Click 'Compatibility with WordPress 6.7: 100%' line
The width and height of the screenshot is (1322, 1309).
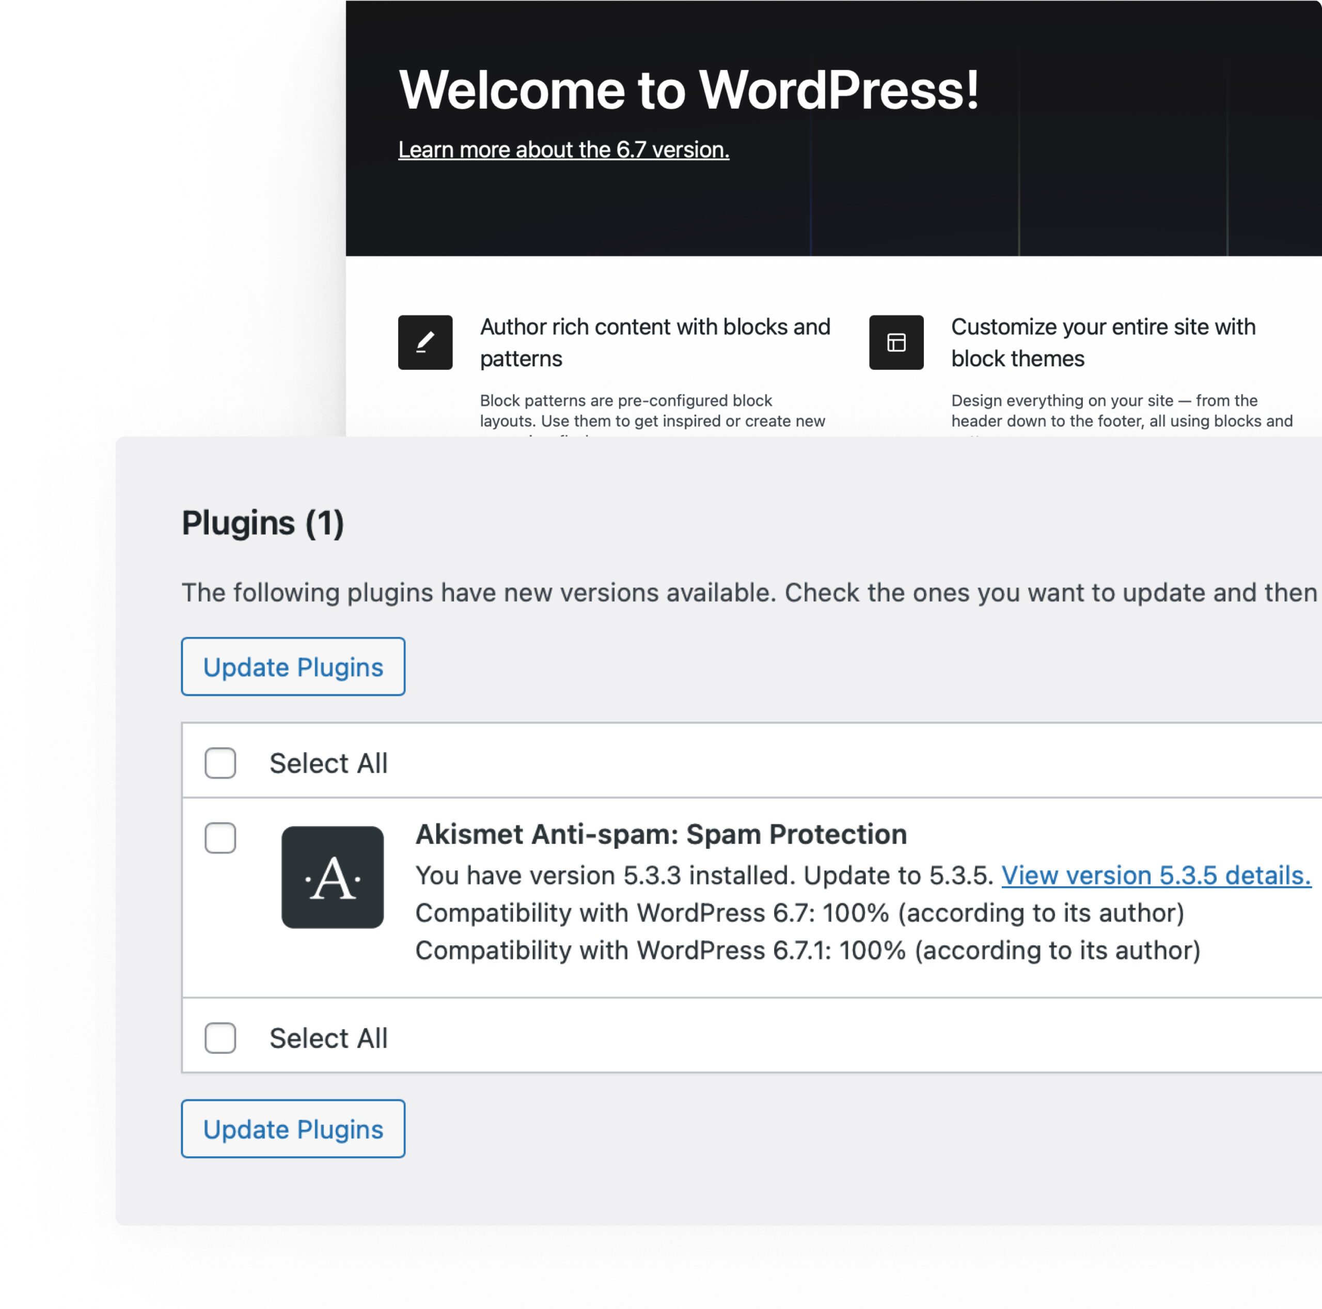point(799,913)
